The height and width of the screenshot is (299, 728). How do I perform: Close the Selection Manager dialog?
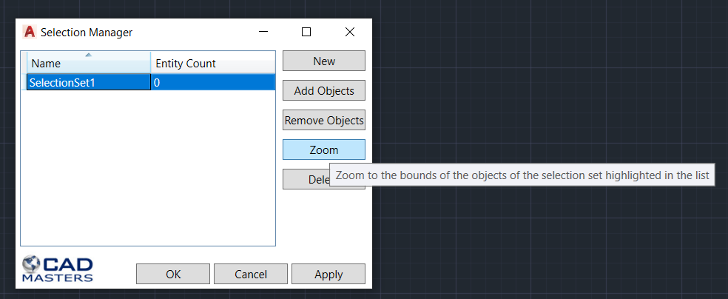tap(350, 33)
